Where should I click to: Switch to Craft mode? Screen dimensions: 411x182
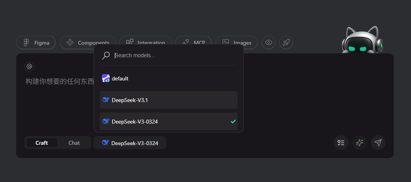[x=42, y=143]
